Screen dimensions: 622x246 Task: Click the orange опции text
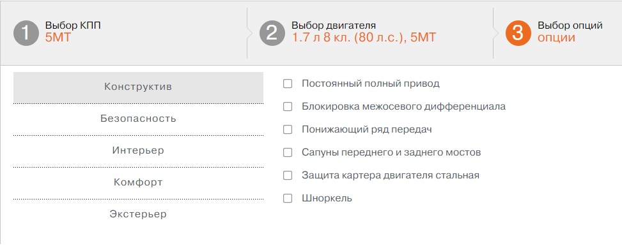coord(557,38)
